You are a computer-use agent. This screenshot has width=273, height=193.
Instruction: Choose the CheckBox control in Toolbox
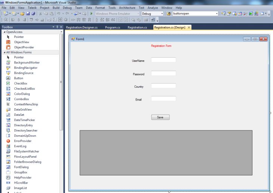click(x=21, y=84)
